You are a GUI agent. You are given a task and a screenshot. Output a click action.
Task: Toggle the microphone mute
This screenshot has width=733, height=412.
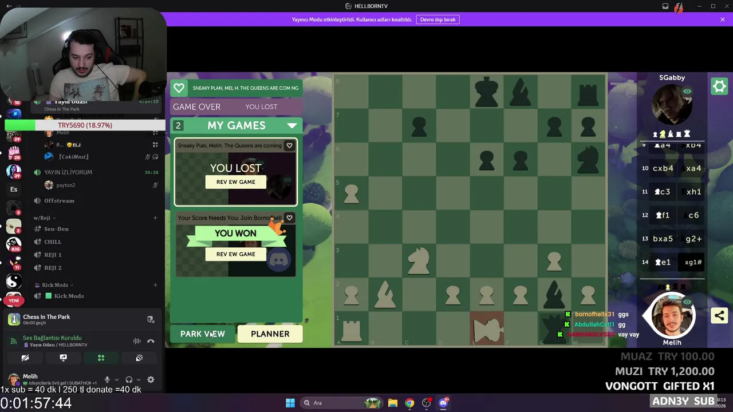coord(107,379)
